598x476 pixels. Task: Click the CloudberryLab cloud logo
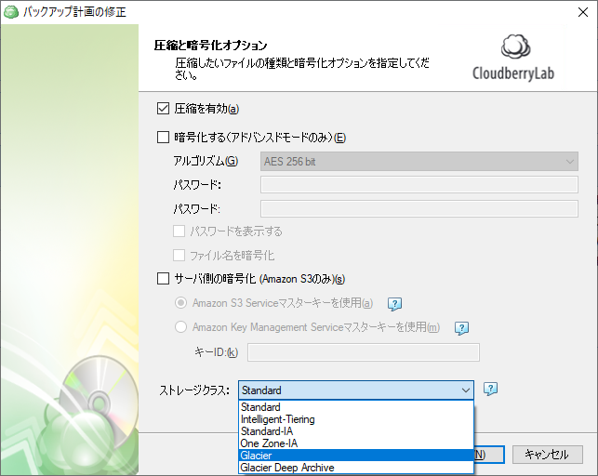tap(515, 46)
